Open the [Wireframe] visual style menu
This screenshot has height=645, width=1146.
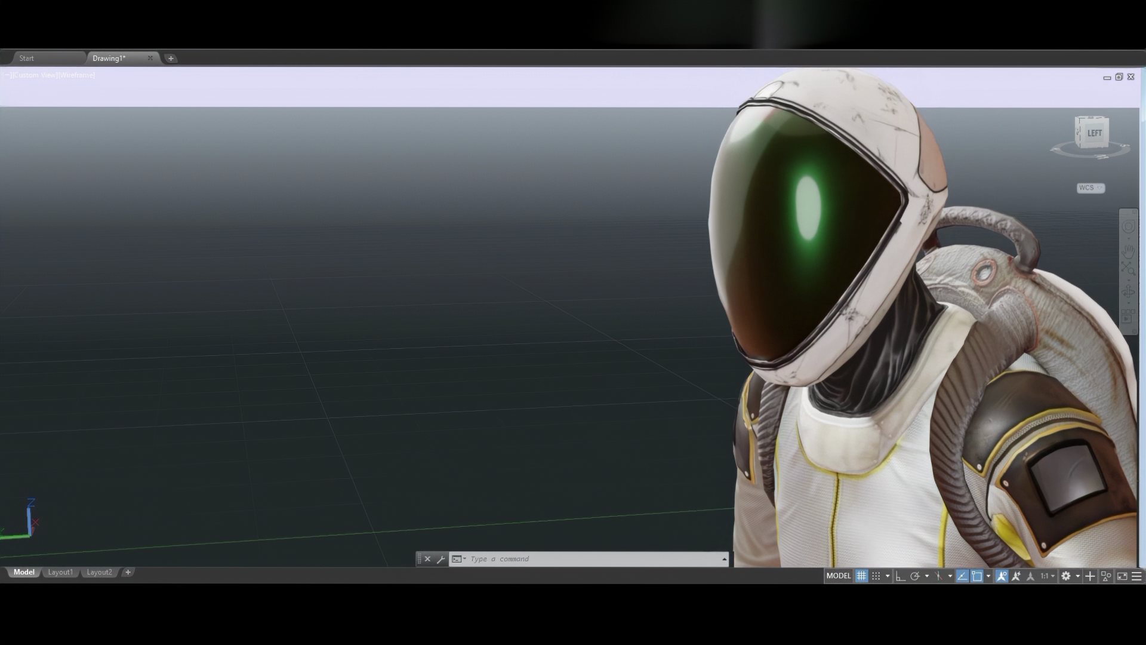pos(76,75)
